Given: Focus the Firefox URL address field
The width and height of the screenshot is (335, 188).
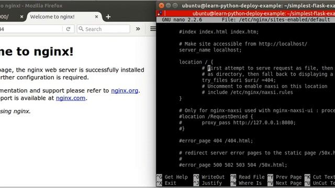Looking at the screenshot, I should (x=31, y=29).
